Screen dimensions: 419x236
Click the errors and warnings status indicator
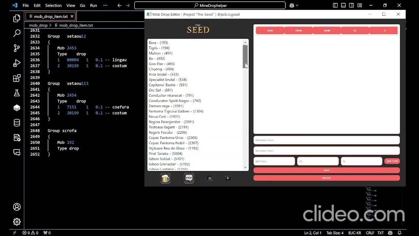point(30,233)
